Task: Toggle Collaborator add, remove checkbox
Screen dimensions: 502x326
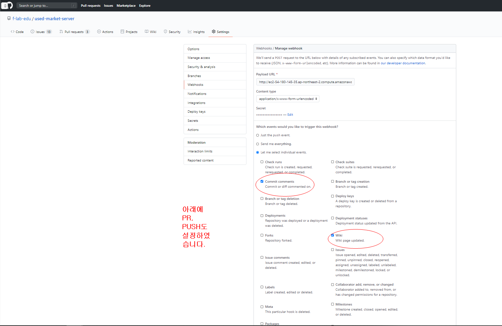Action: [333, 284]
